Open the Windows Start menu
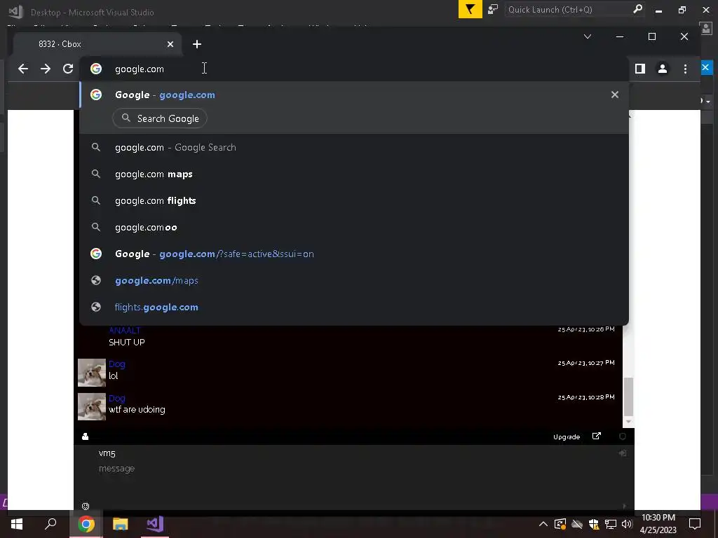Viewport: 718px width, 538px height. (17, 524)
